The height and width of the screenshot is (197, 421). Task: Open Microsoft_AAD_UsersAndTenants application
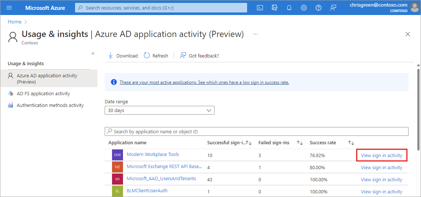(x=161, y=178)
